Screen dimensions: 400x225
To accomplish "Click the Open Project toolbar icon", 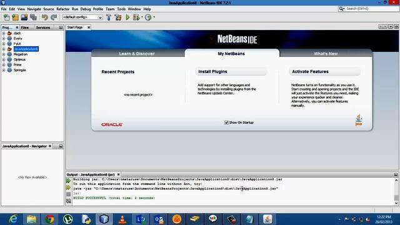I will [x=24, y=17].
